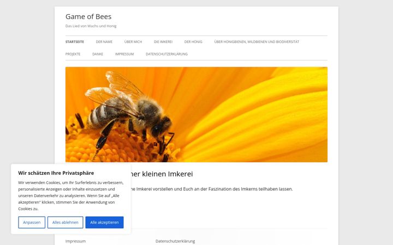This screenshot has height=245, width=393.
Task: Open the Über mich page
Action: click(x=133, y=42)
